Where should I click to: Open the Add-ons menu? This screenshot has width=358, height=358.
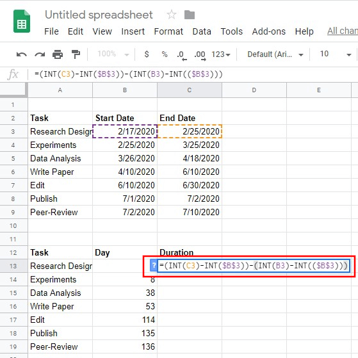[269, 31]
